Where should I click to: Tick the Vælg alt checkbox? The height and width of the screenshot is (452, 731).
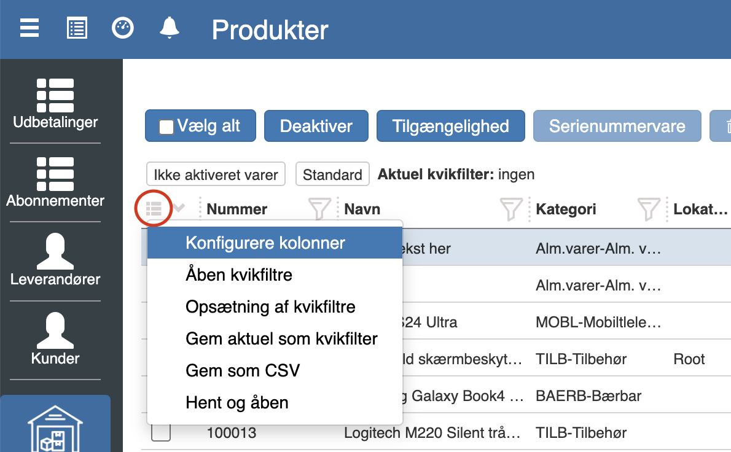pos(166,127)
